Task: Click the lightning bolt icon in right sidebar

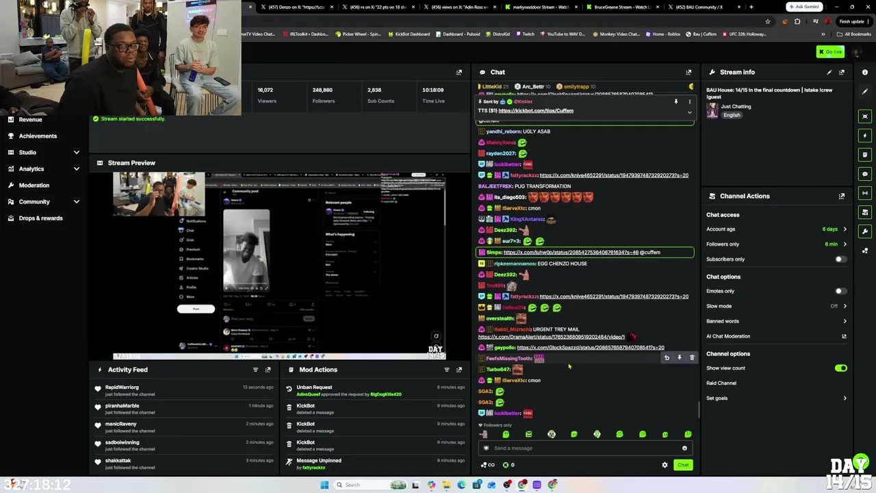Action: click(x=865, y=136)
